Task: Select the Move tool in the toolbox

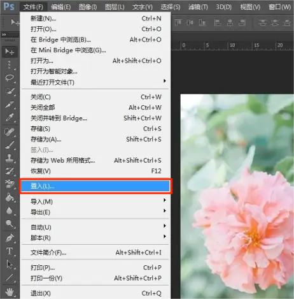Action: [10, 52]
